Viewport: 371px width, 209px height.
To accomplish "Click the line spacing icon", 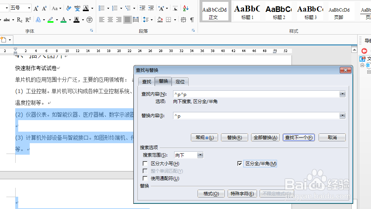I will pos(146,20).
